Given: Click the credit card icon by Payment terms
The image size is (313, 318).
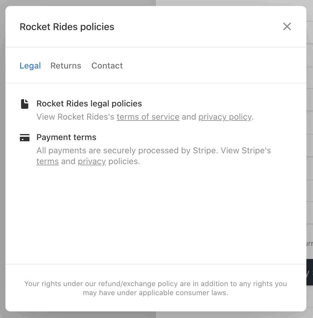Looking at the screenshot, I should [25, 138].
